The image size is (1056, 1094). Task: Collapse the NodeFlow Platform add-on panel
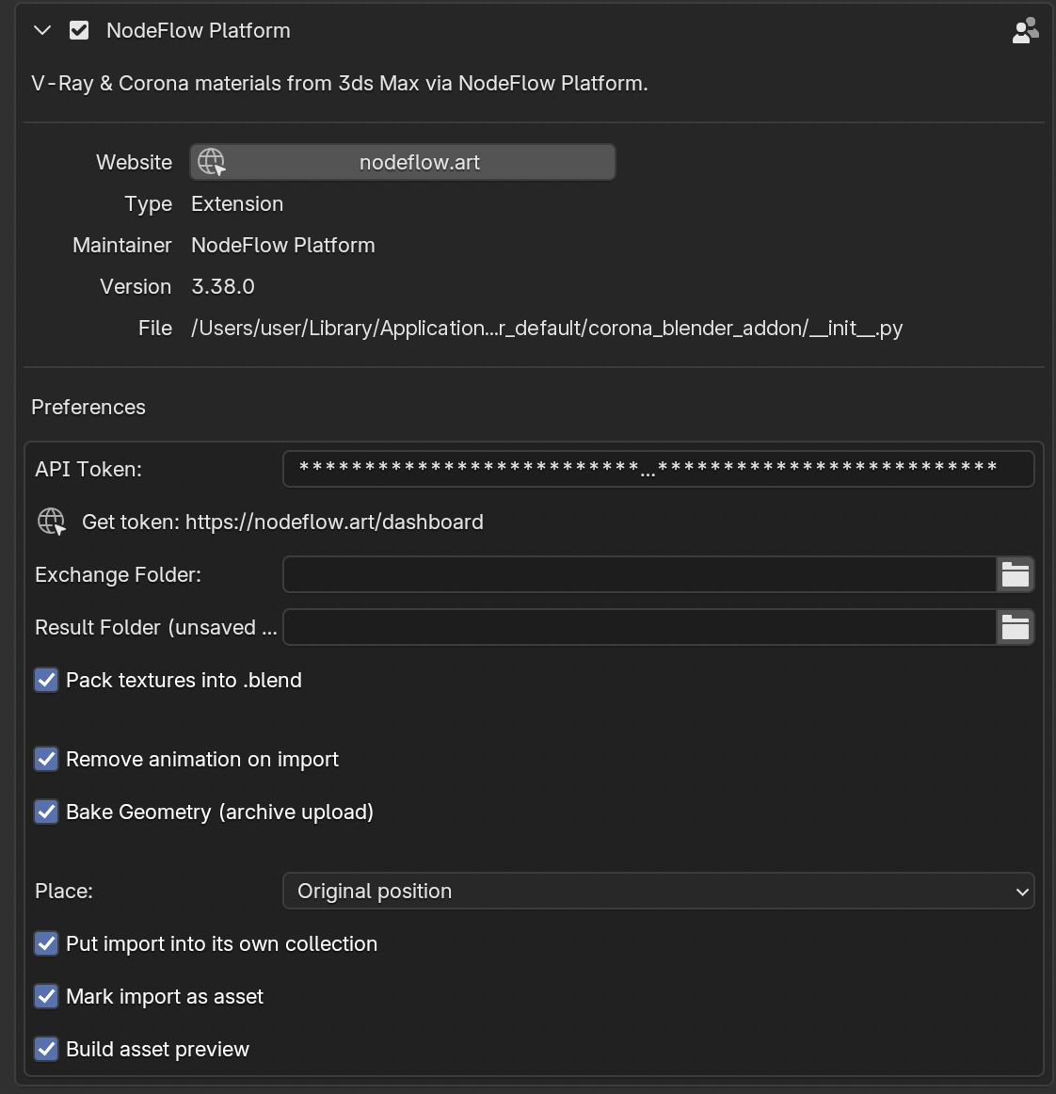(x=42, y=31)
